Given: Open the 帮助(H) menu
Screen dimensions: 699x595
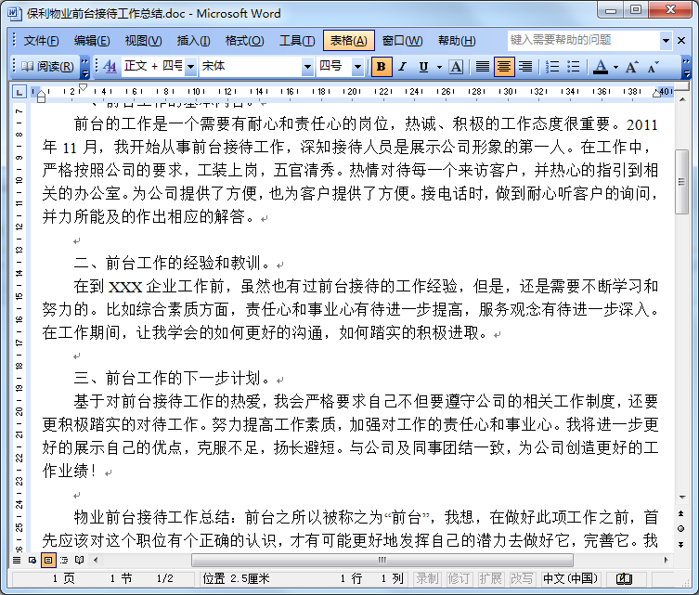Looking at the screenshot, I should tap(457, 41).
